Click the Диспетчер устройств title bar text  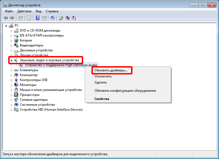pos(24,5)
